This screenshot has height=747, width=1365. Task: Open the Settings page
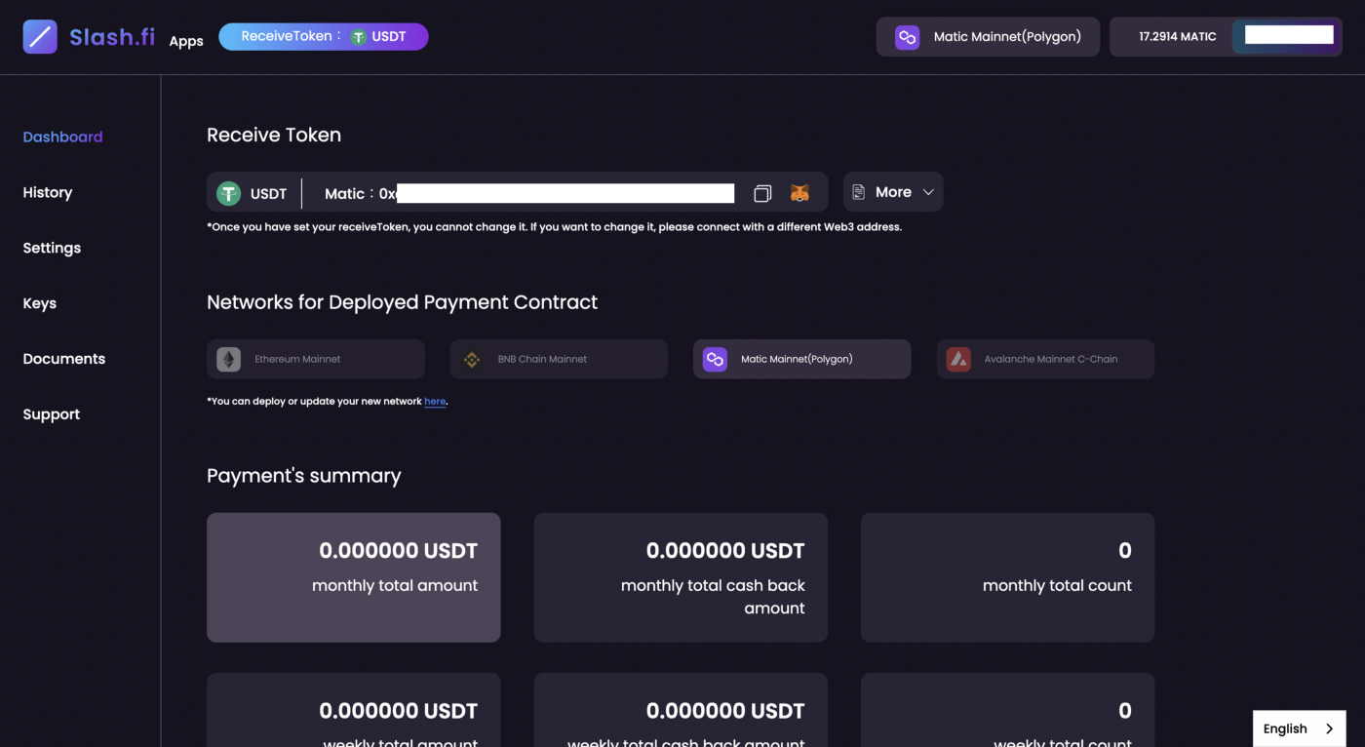(x=52, y=248)
